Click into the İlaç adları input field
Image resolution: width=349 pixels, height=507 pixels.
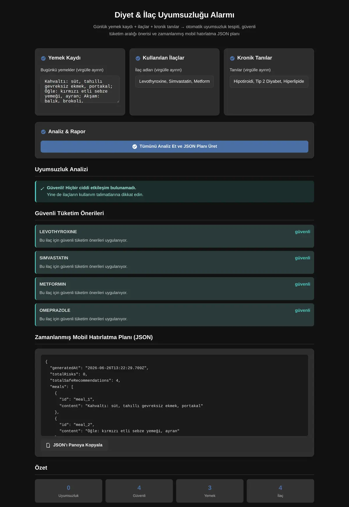click(x=174, y=82)
